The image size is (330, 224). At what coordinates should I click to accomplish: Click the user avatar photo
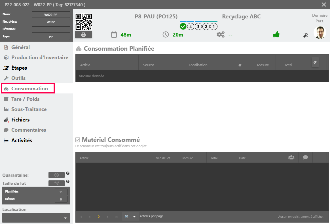320,33
